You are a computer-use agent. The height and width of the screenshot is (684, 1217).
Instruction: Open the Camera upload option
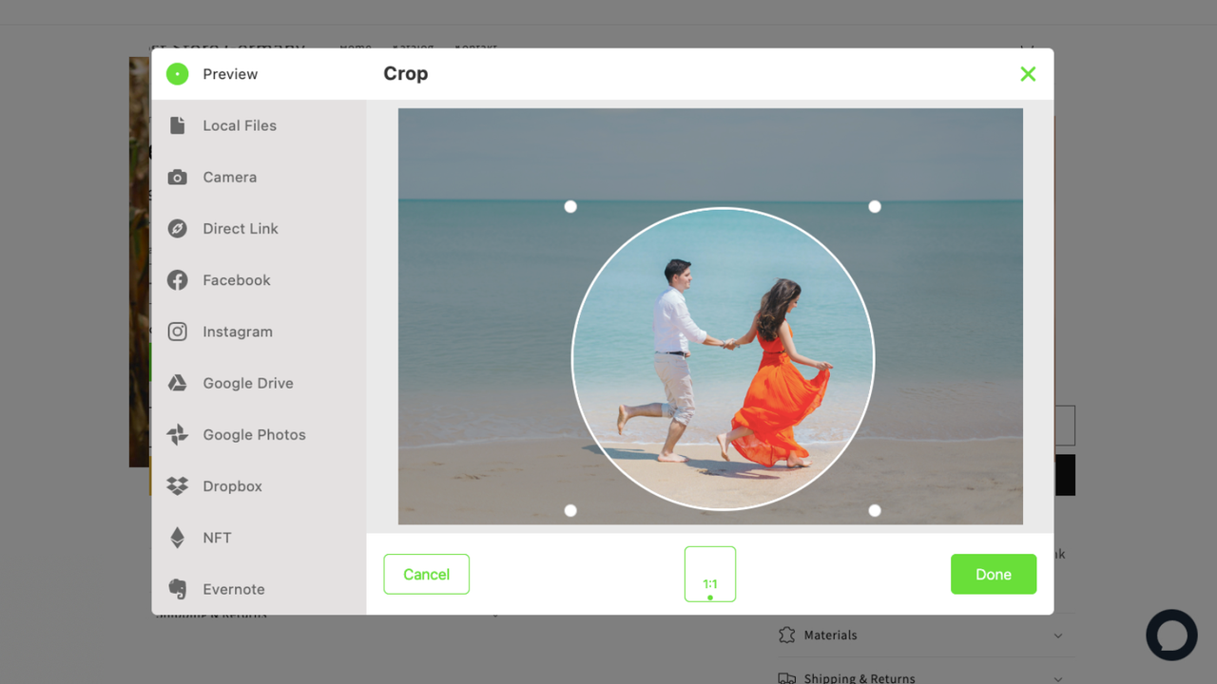(229, 177)
